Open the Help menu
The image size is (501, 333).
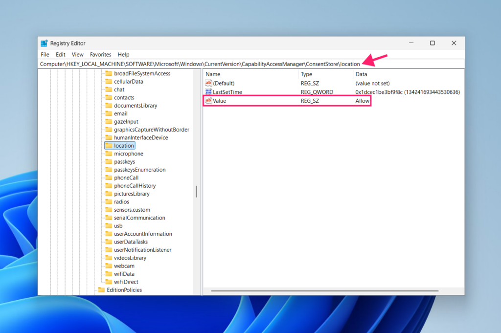[x=123, y=55]
